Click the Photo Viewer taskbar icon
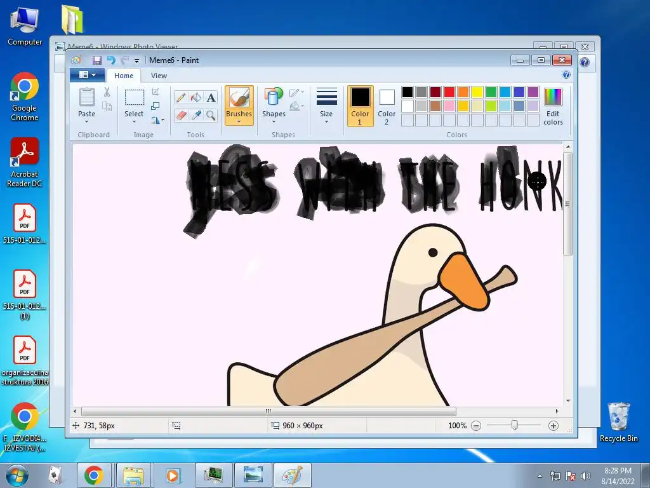This screenshot has width=650, height=488. point(253,475)
